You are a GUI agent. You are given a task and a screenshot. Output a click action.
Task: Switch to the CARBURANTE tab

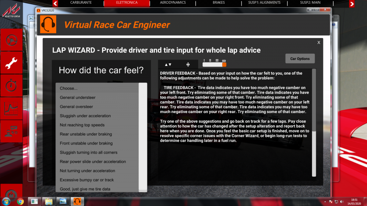pos(81,3)
